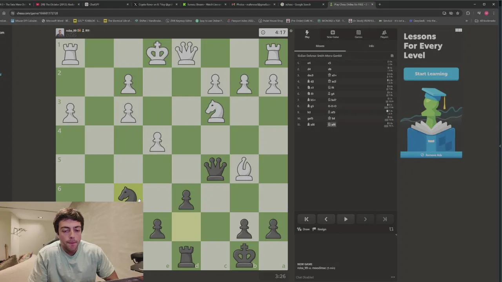The height and width of the screenshot is (282, 502).
Task: Click move c5 in the move list
Action: (x=329, y=63)
